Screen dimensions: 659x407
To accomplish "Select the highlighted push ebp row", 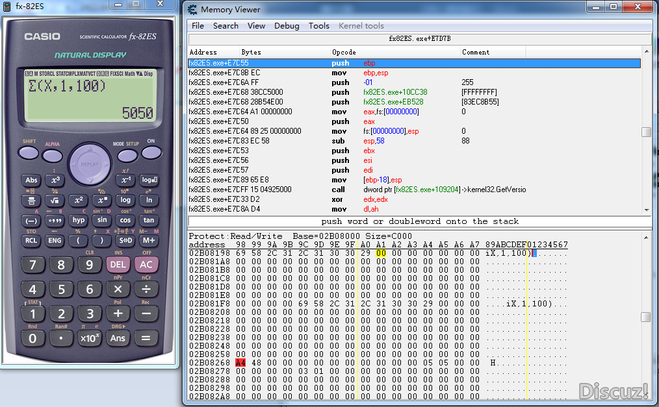I will click(x=414, y=63).
